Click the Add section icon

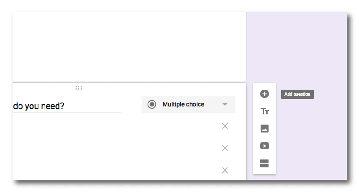pos(264,163)
